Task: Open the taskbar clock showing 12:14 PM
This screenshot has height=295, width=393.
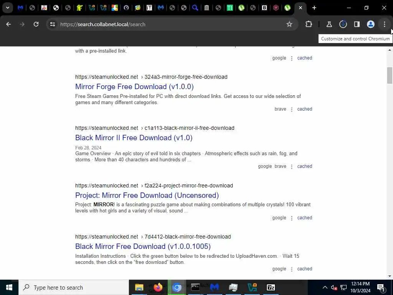Action: tap(360, 287)
